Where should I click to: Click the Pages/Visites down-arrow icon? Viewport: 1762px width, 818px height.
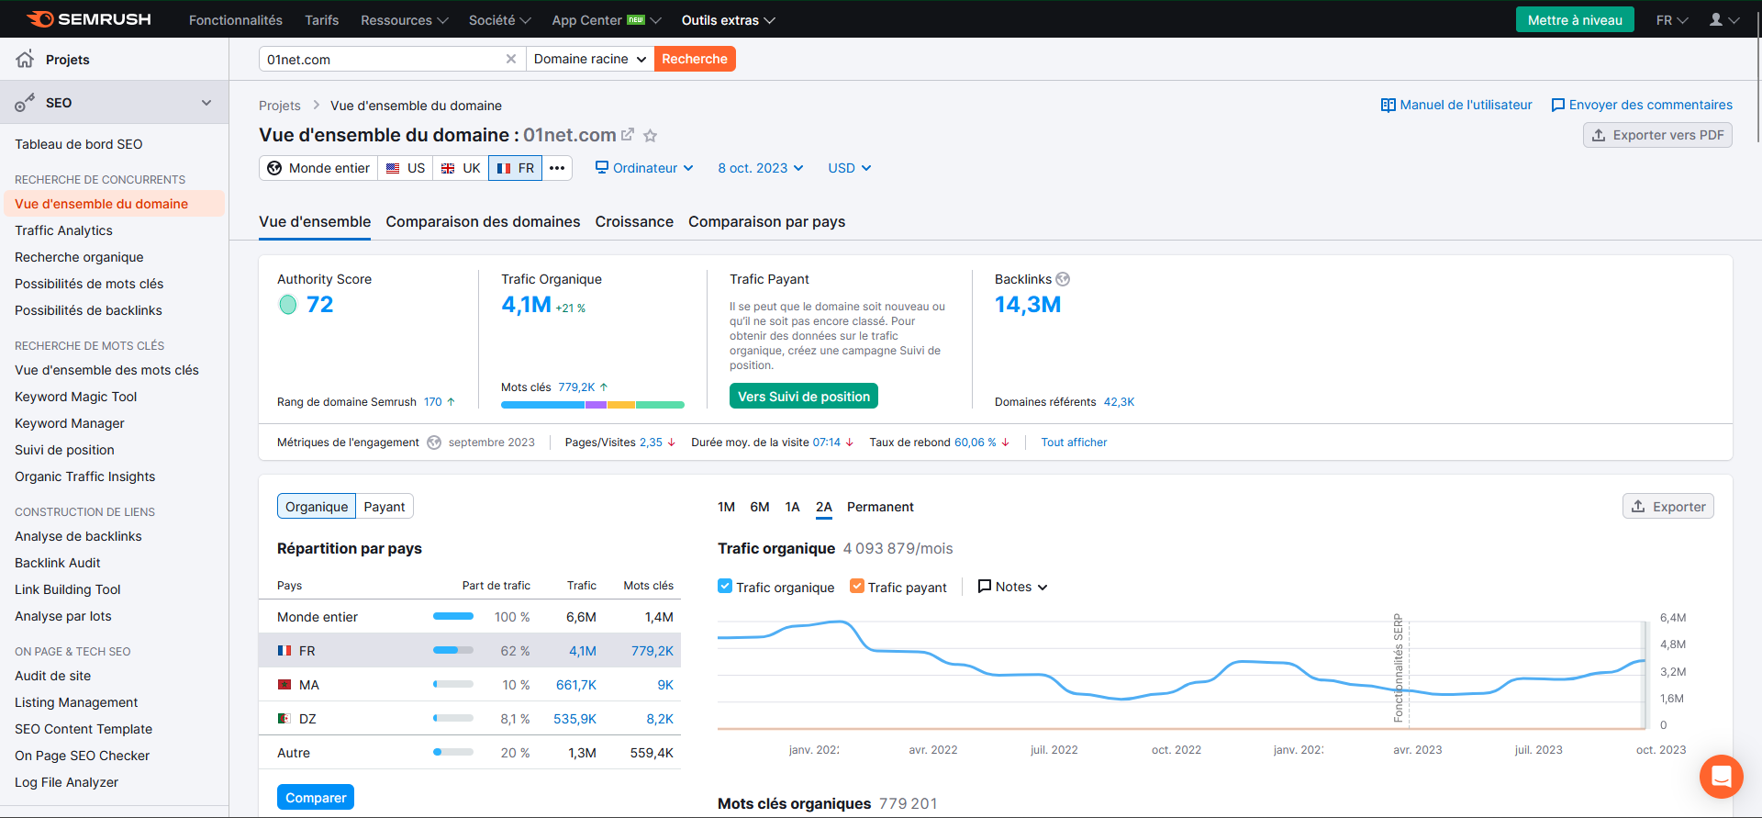click(672, 443)
